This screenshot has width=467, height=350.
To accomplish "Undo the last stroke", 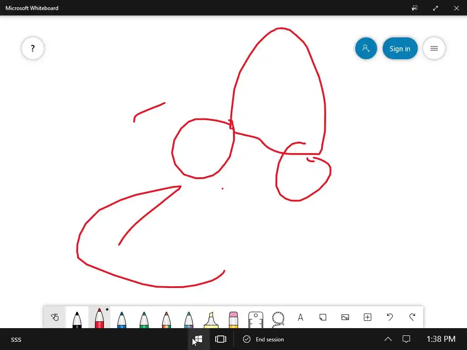I will 390,317.
